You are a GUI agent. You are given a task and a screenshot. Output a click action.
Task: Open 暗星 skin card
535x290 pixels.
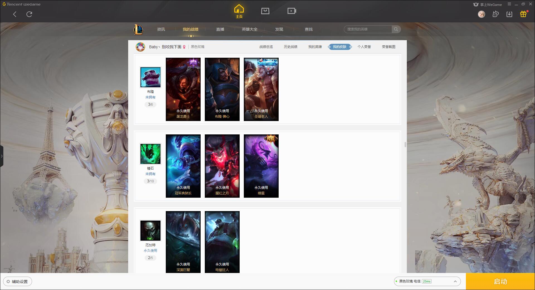pos(261,166)
